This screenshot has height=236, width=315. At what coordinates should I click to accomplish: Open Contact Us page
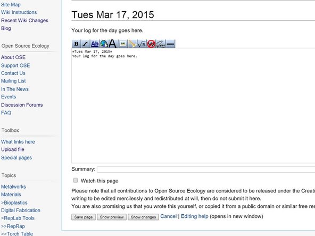[13, 73]
